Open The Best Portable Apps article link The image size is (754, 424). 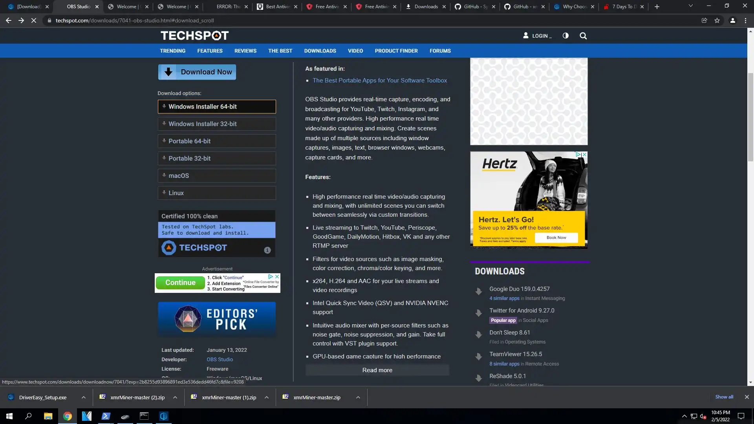379,80
